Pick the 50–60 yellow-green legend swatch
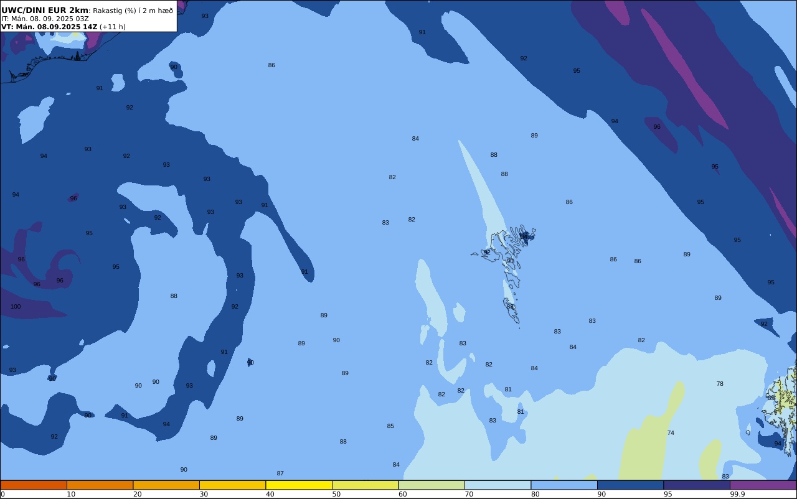This screenshot has width=797, height=499. point(365,485)
